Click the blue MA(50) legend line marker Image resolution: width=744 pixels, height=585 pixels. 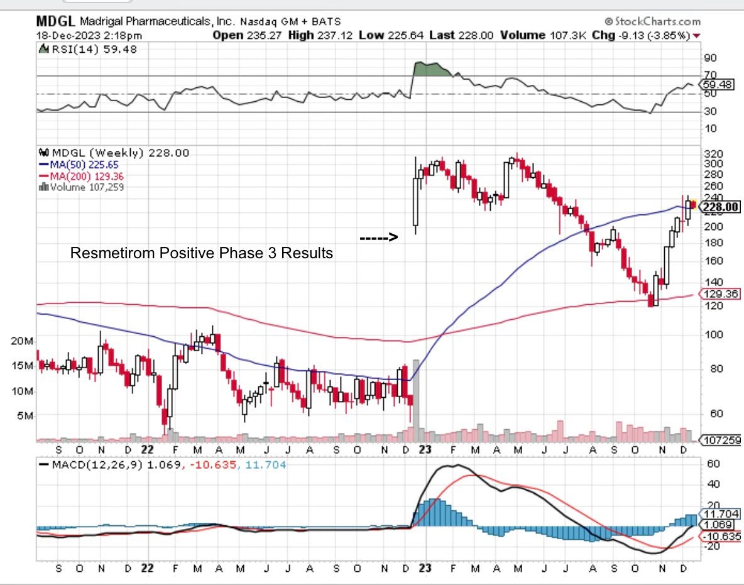click(x=43, y=165)
